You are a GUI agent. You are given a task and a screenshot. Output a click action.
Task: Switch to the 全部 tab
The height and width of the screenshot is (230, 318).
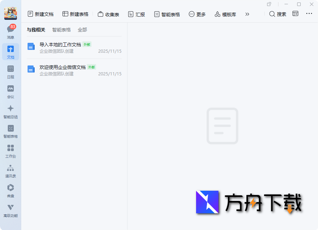pyautogui.click(x=82, y=30)
